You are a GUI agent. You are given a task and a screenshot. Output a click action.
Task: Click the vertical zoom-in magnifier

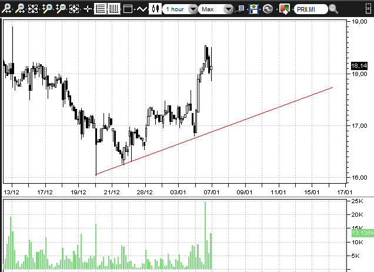(x=47, y=9)
